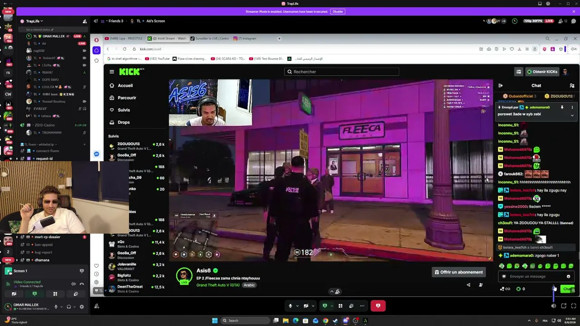This screenshot has height=326, width=580.
Task: Open chat users list icon
Action: pos(572,86)
